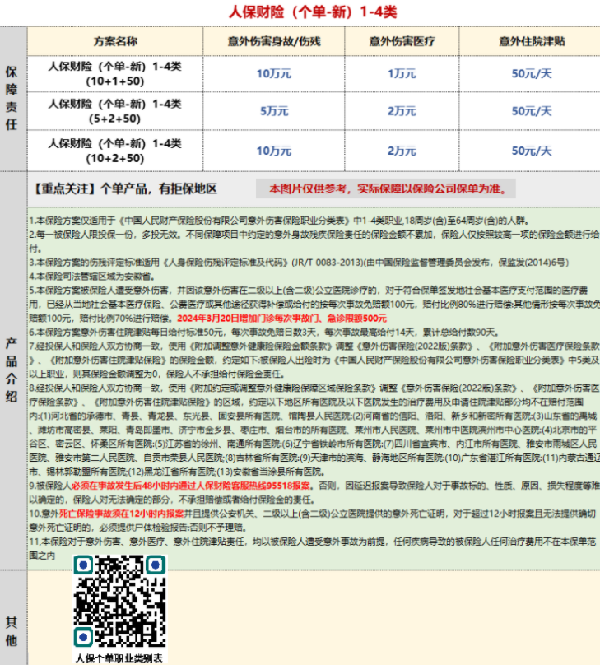
Task: Select 2万元 in the (10+2+50) row
Action: click(x=402, y=151)
